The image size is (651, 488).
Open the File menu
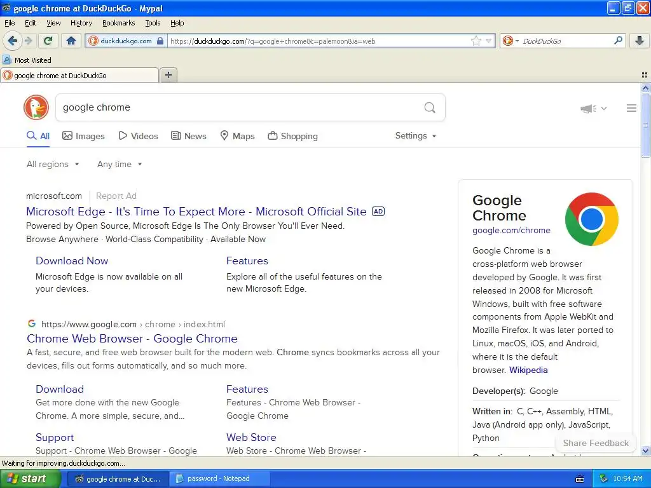point(10,23)
